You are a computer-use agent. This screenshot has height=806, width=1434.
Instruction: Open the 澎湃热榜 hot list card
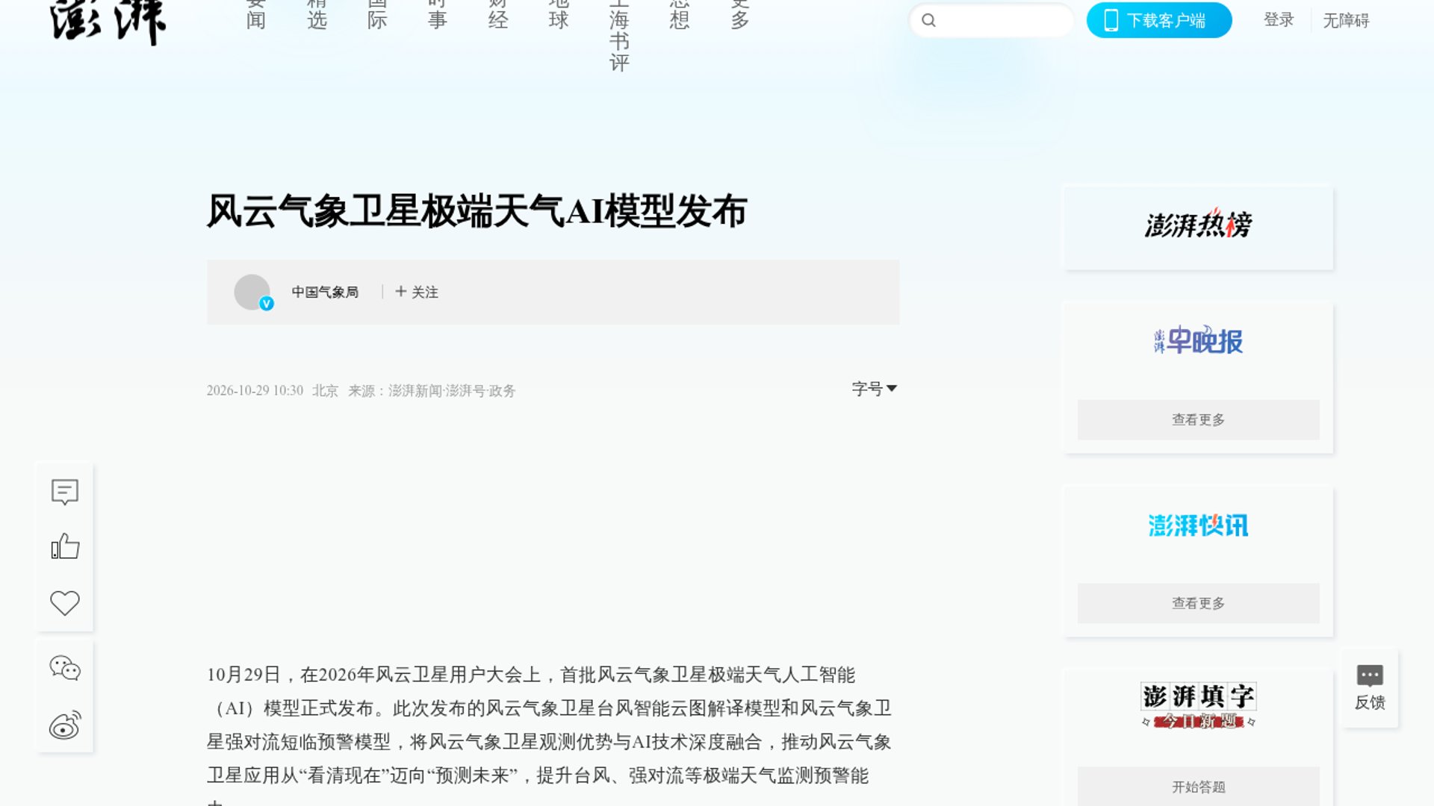pos(1198,227)
